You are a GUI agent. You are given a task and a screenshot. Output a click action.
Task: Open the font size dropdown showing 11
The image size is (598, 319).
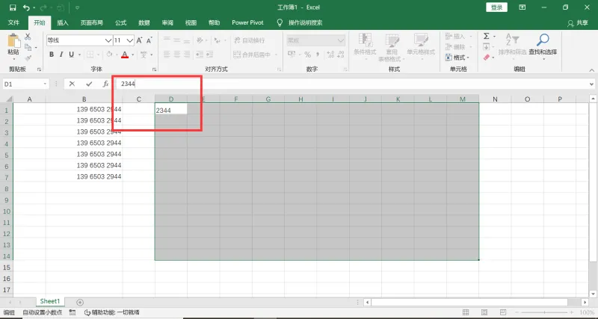click(x=130, y=40)
